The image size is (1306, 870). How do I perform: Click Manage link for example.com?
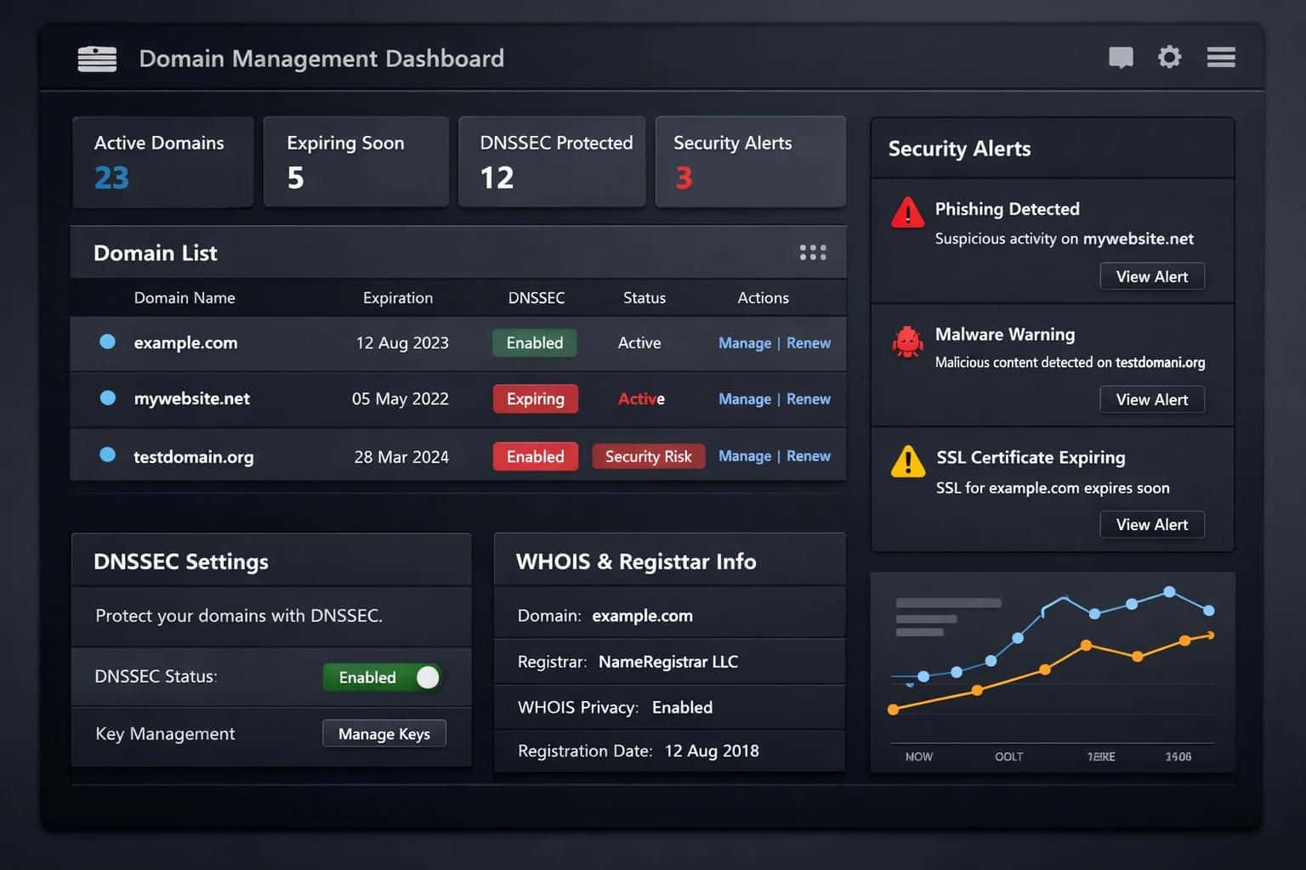[x=744, y=343]
